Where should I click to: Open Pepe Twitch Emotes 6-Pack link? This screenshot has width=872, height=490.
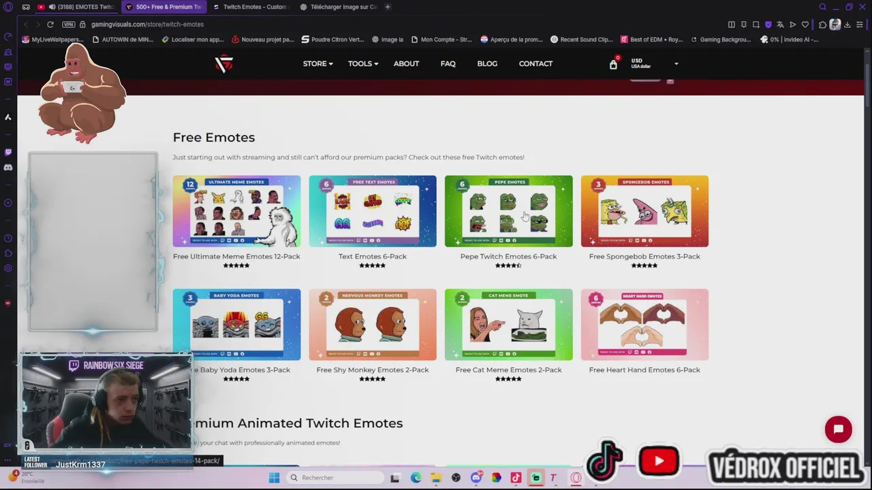point(508,257)
